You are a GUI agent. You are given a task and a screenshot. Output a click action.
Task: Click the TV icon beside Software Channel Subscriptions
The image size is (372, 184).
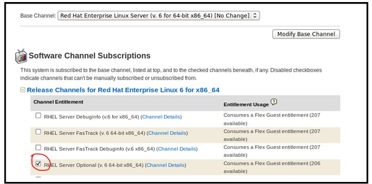21,56
